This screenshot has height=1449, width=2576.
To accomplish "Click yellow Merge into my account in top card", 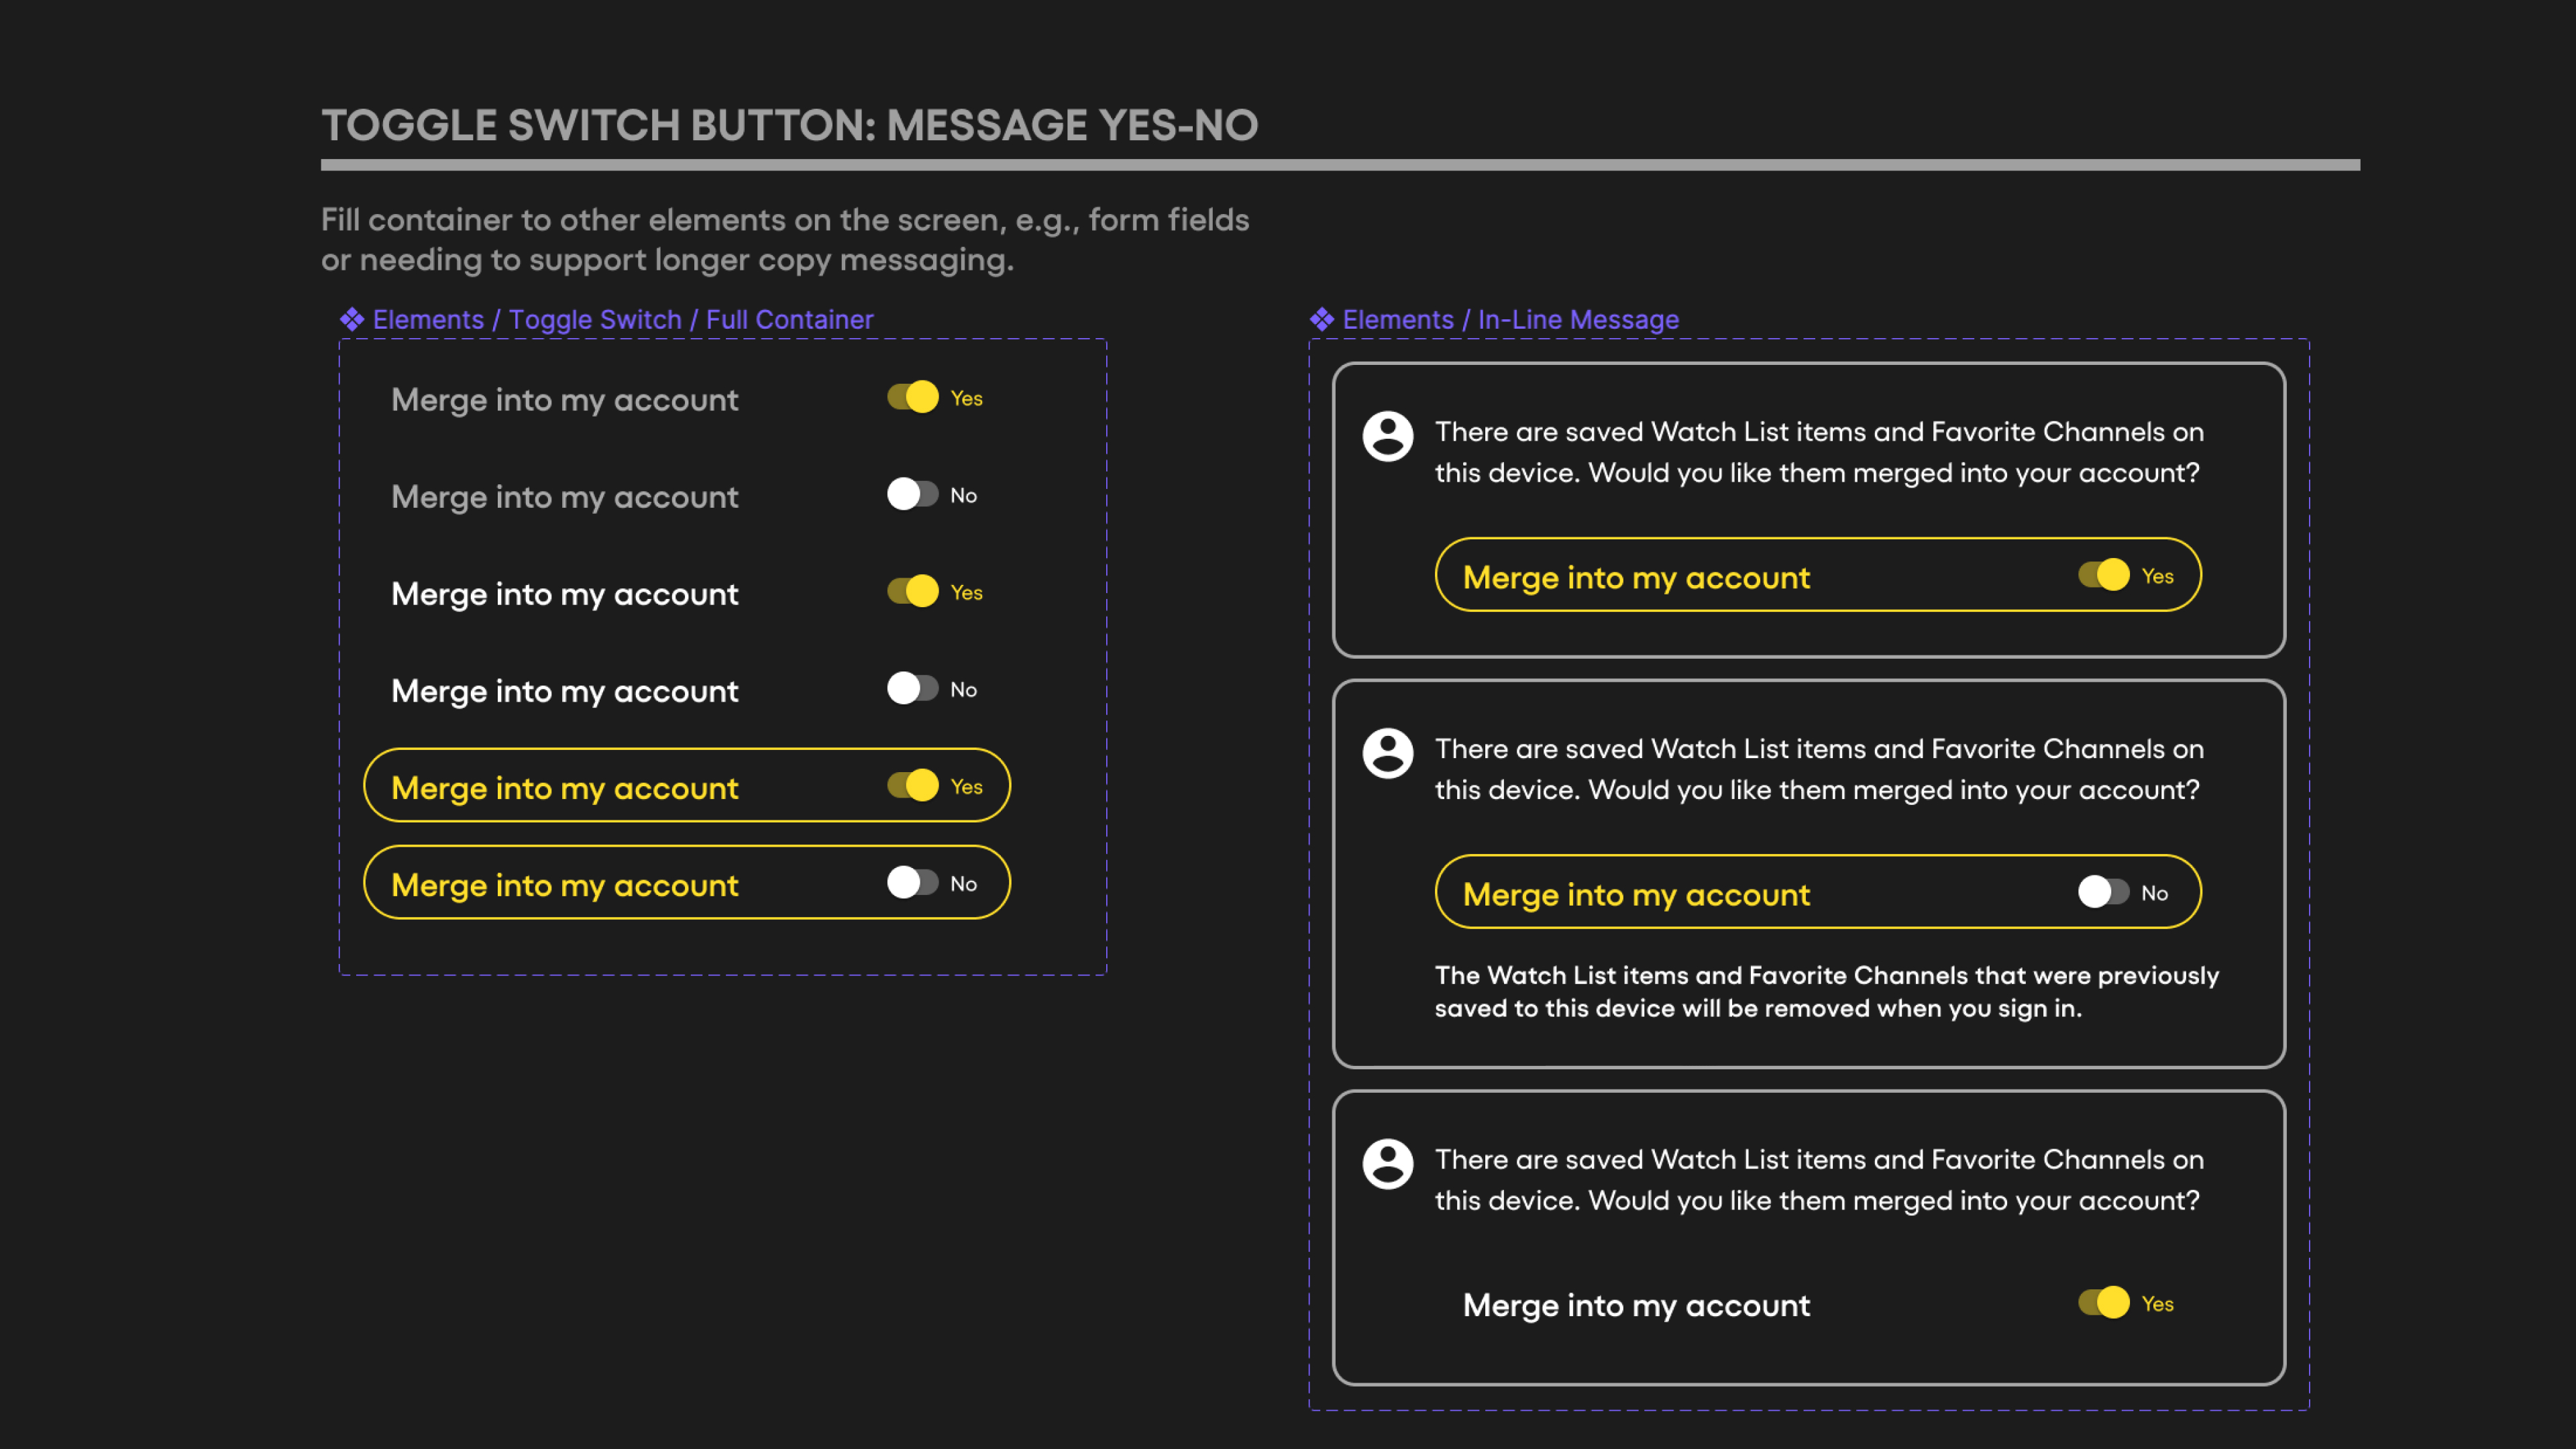I will pyautogui.click(x=1636, y=577).
